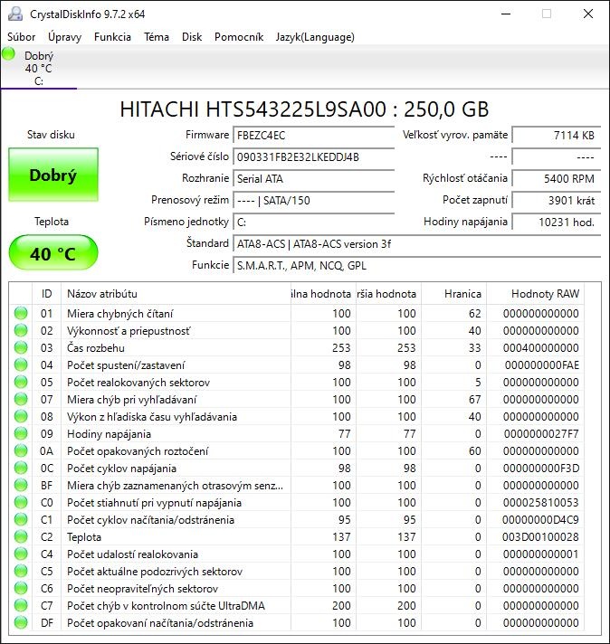This screenshot has height=644, width=610.
Task: Open the Funkcia menu
Action: [x=112, y=37]
